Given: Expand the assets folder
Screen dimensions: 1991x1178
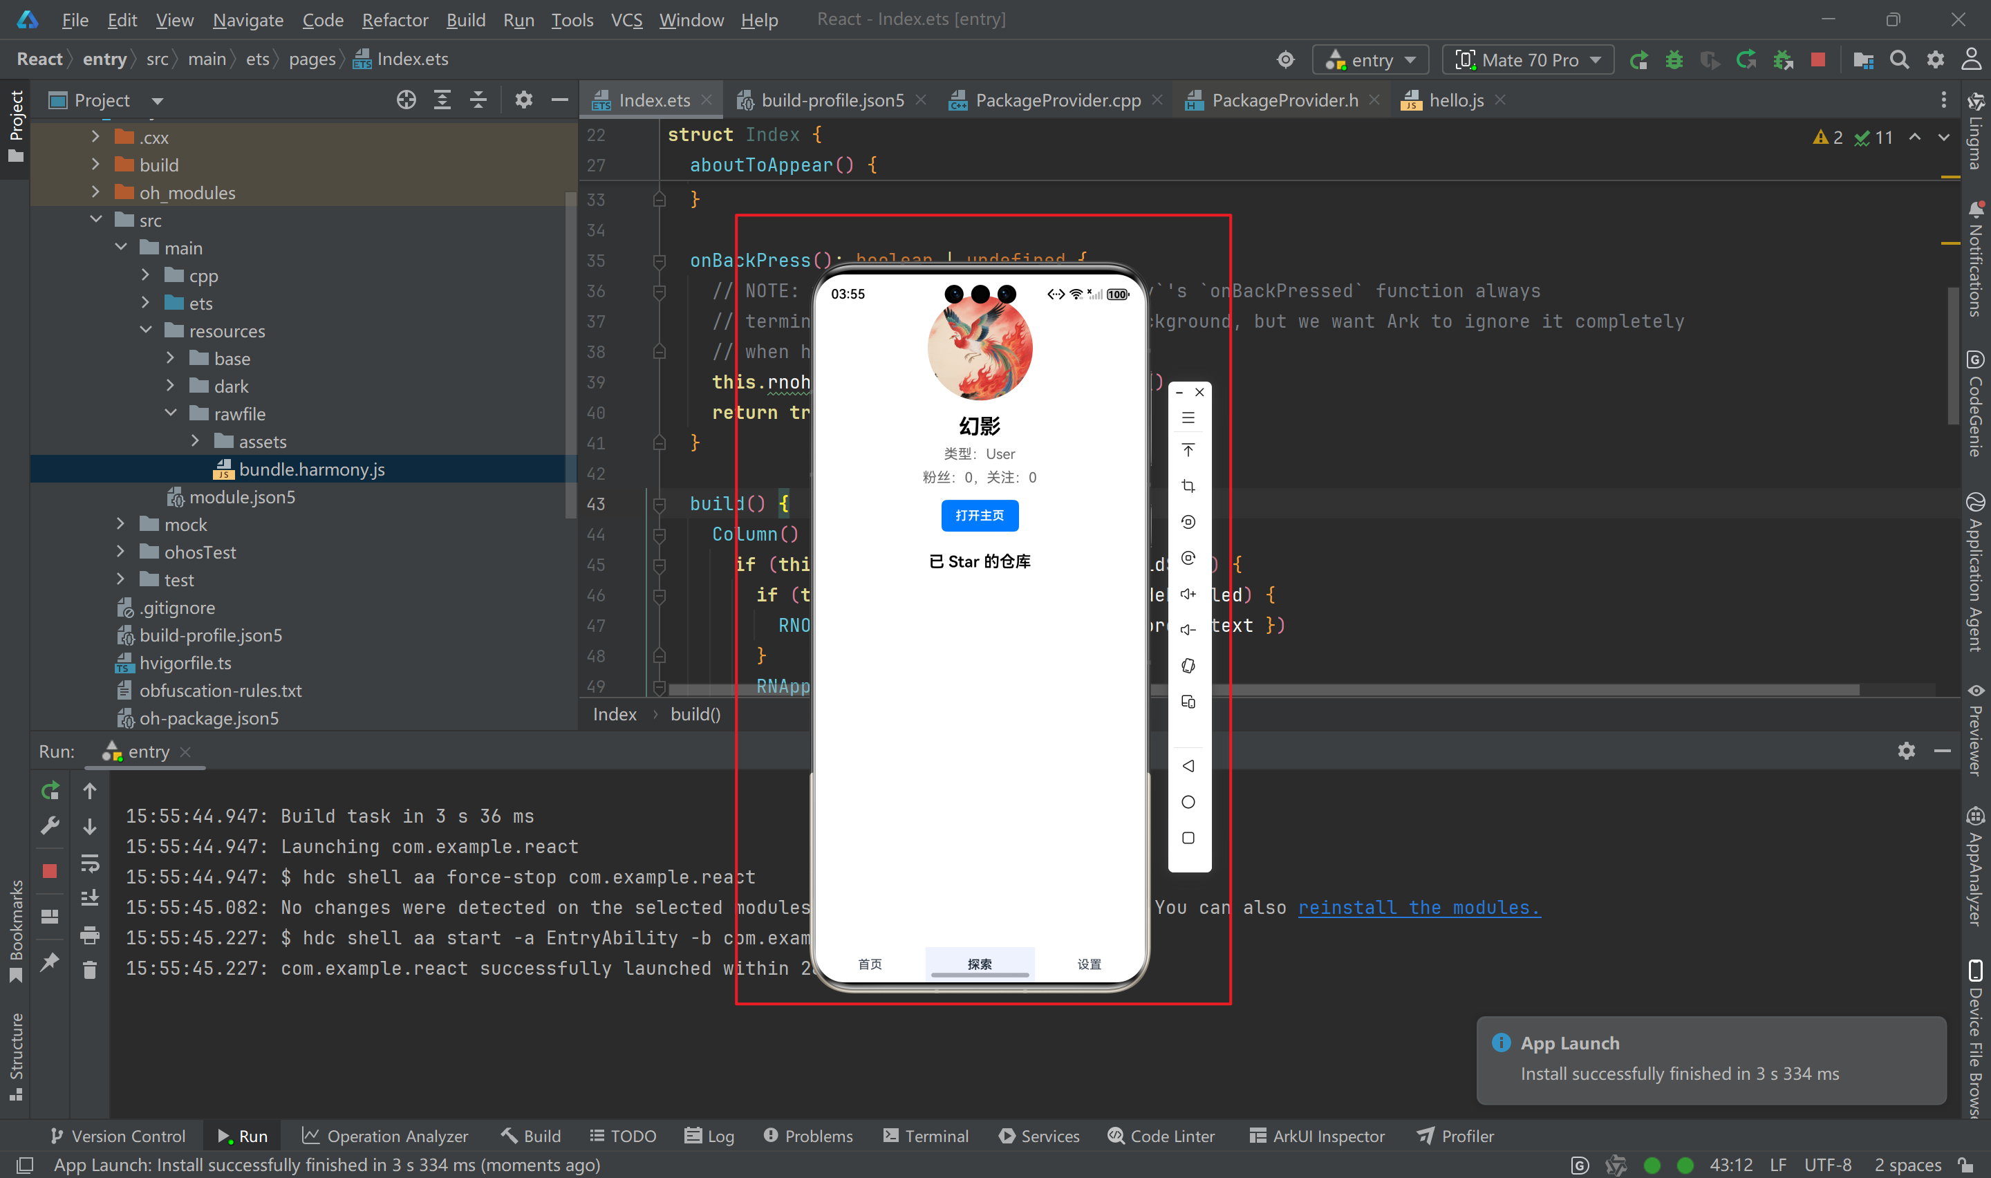Looking at the screenshot, I should coord(195,440).
